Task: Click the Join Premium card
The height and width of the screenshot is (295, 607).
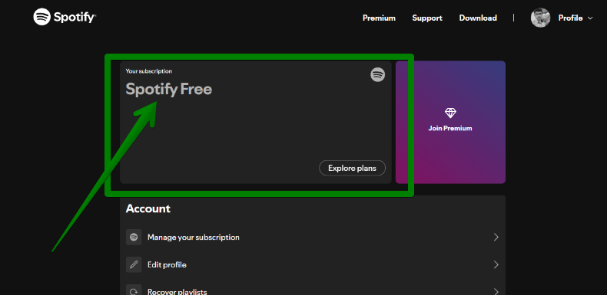Action: point(450,122)
